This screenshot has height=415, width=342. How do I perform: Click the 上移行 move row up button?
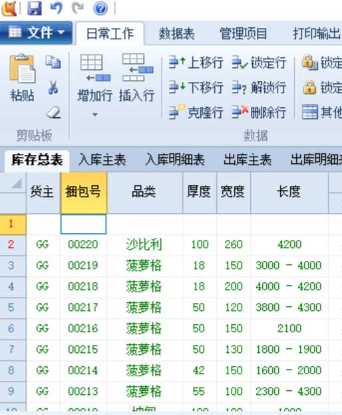196,63
